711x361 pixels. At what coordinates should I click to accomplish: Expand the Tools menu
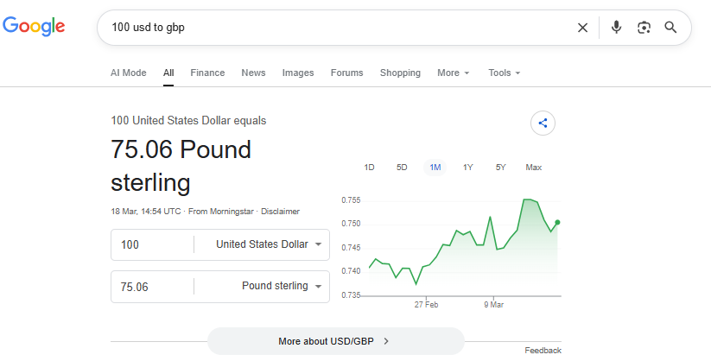pos(504,73)
